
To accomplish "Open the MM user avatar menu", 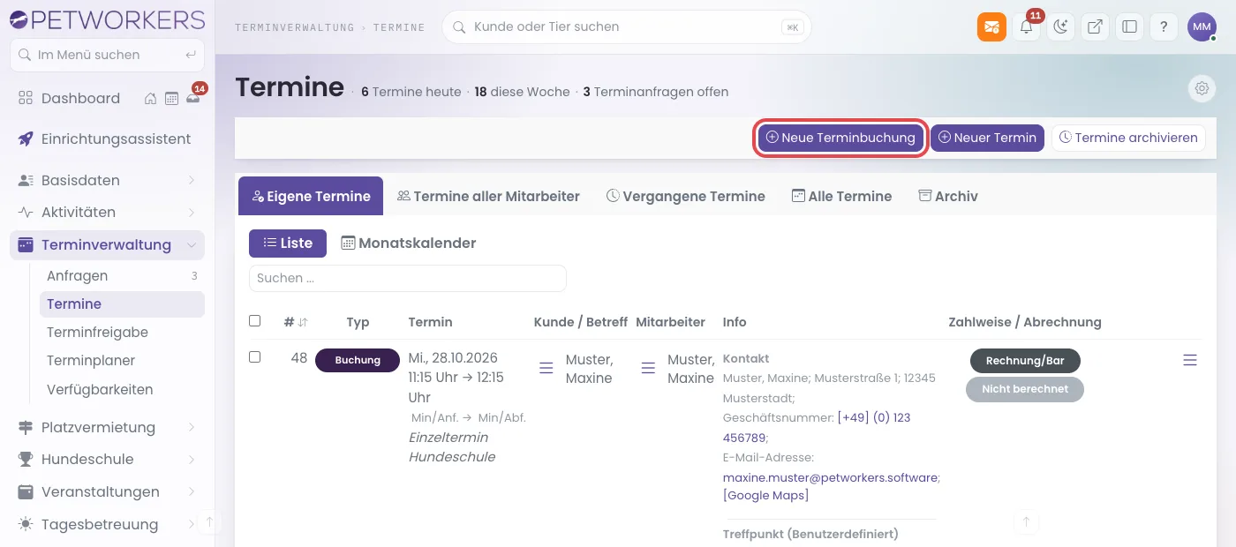I will 1202,26.
